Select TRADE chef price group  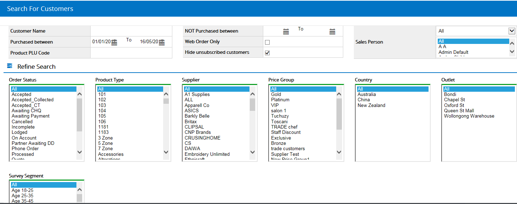pyautogui.click(x=303, y=127)
